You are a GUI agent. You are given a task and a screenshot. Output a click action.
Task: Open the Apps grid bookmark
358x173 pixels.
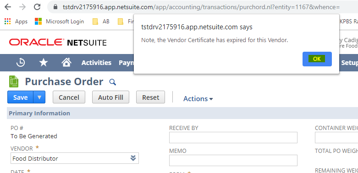point(16,22)
